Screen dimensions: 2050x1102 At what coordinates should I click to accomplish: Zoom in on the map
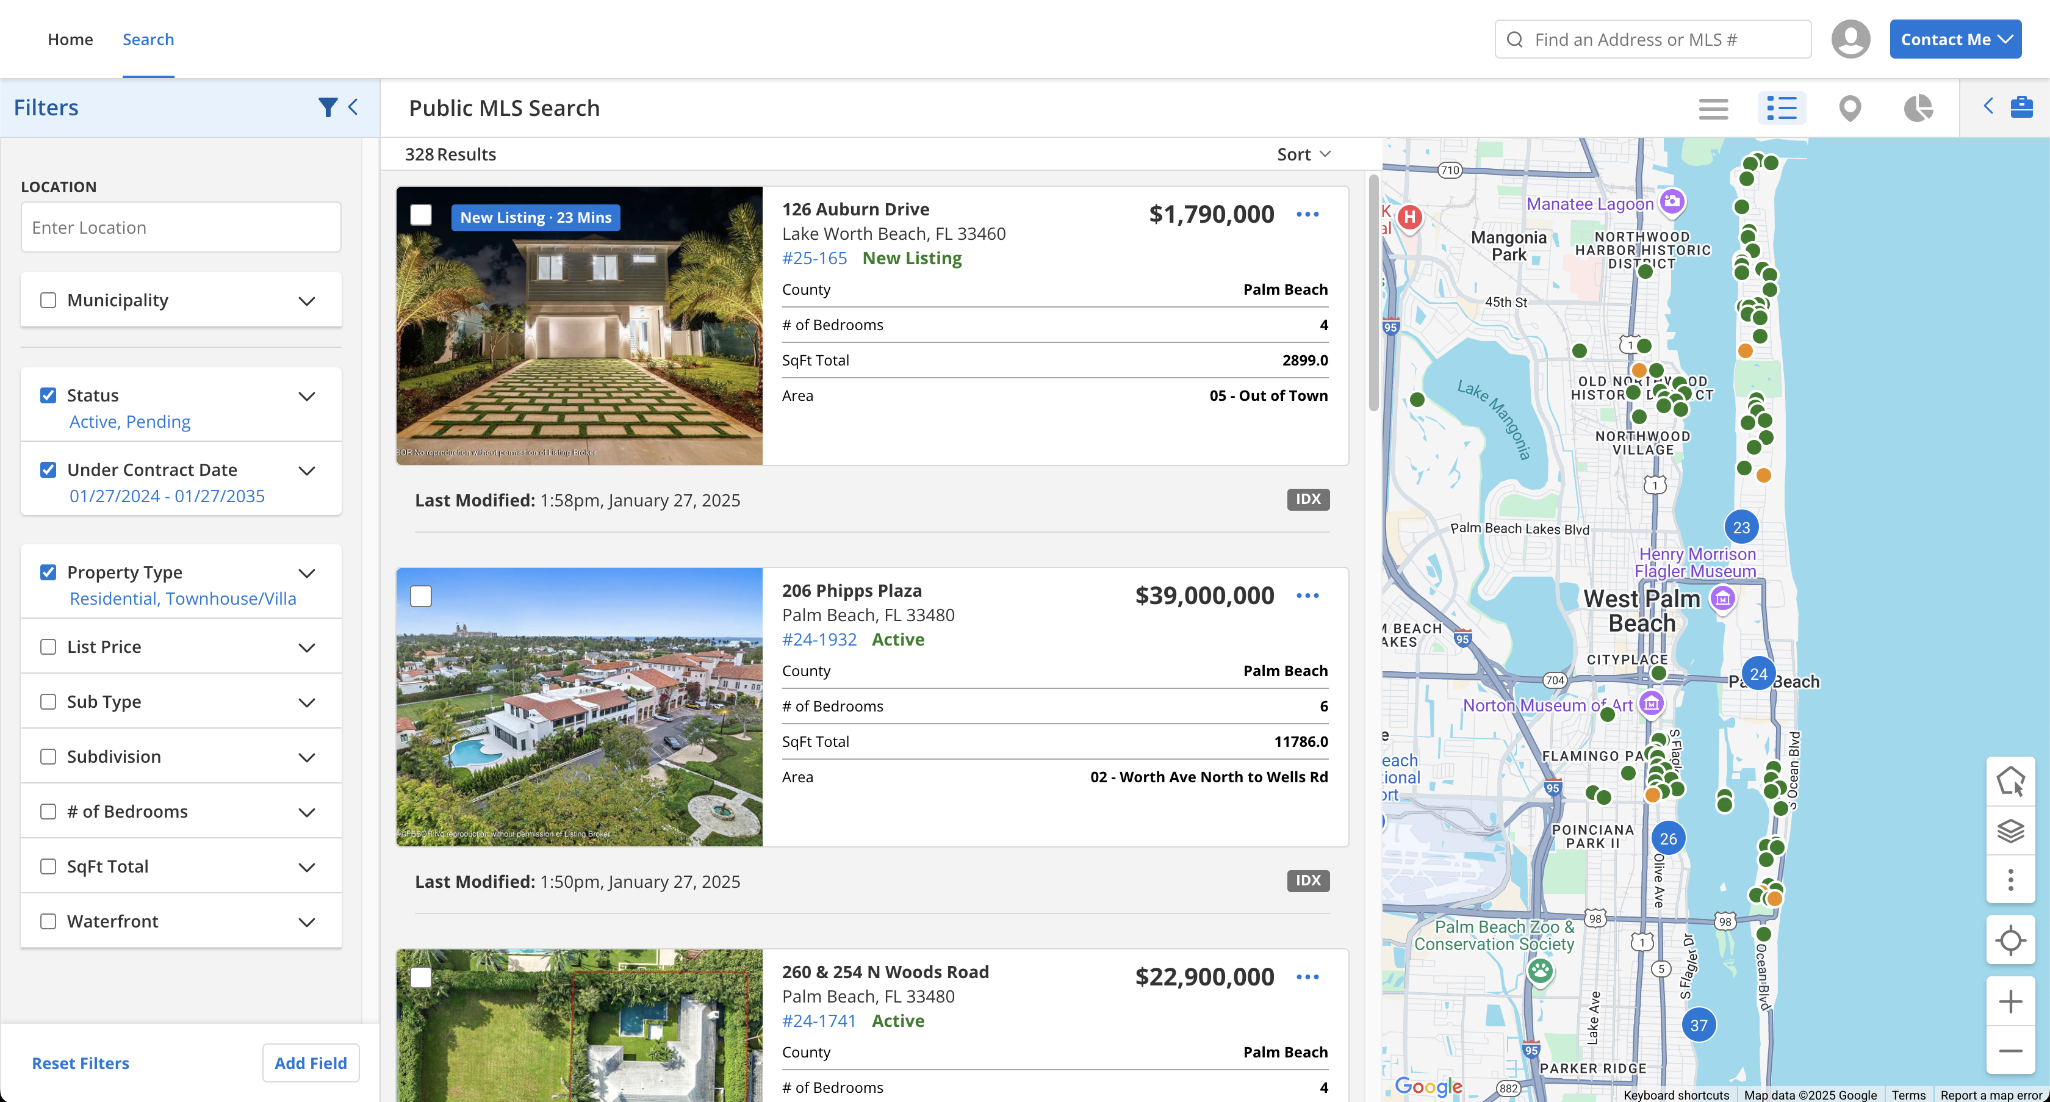pyautogui.click(x=2010, y=1001)
